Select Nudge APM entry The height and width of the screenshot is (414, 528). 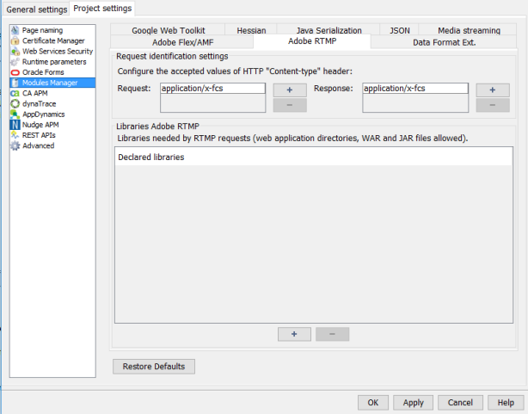(40, 125)
